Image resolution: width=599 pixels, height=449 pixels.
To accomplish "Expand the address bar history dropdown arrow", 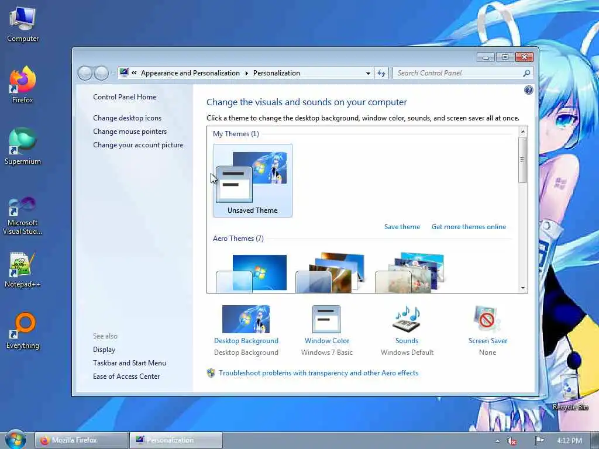I will 368,73.
